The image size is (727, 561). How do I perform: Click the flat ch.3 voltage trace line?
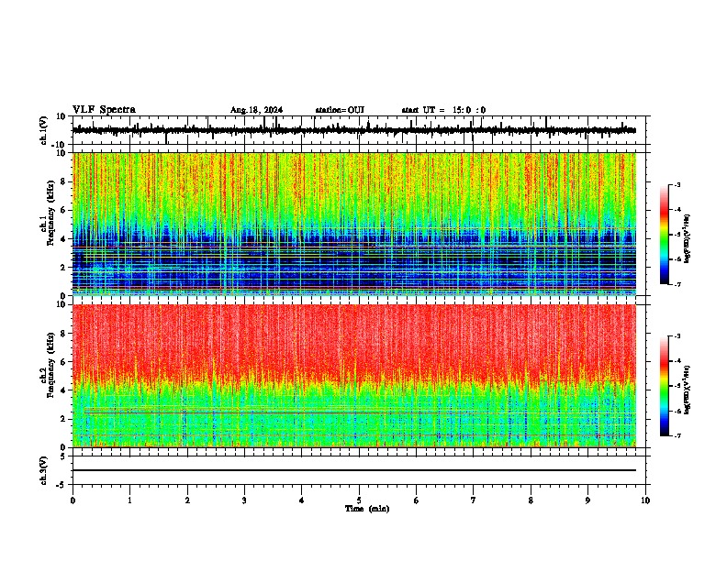[x=354, y=470]
